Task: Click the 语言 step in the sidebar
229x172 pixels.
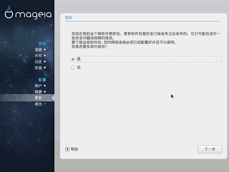Action: point(38,50)
